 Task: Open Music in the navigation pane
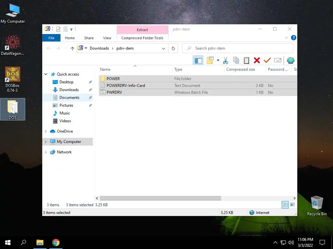[x=65, y=113]
